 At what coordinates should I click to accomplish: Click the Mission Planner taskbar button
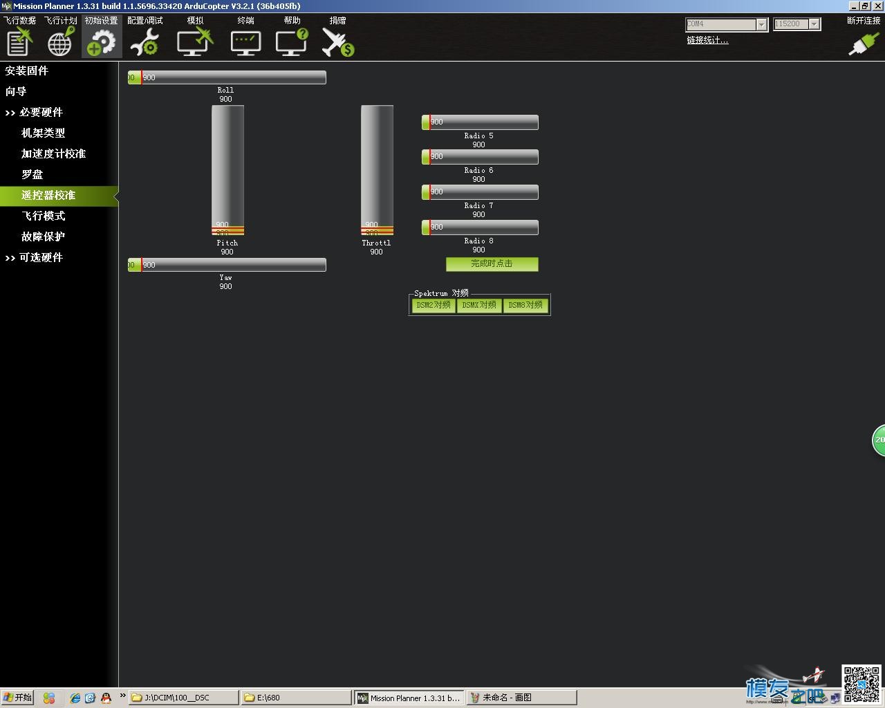tap(409, 698)
